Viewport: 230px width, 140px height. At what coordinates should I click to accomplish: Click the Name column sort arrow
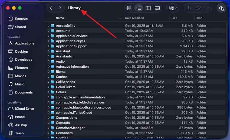[x=120, y=18]
